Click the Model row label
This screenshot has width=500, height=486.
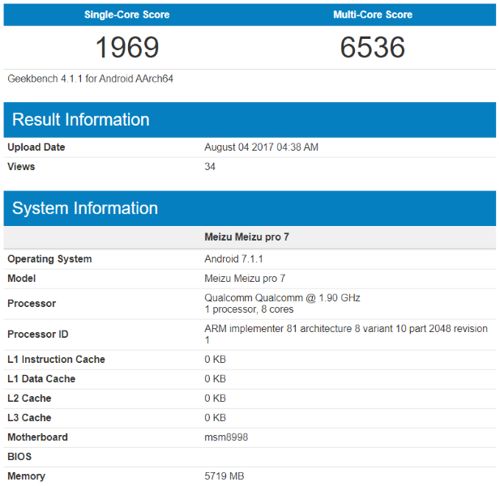(21, 279)
